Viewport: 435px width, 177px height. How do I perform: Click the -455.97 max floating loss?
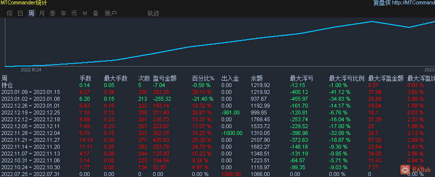299,99
